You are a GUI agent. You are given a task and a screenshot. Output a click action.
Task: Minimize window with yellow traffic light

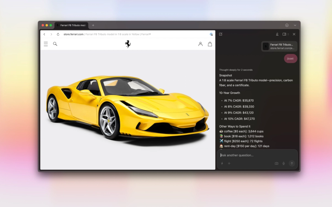(46, 25)
